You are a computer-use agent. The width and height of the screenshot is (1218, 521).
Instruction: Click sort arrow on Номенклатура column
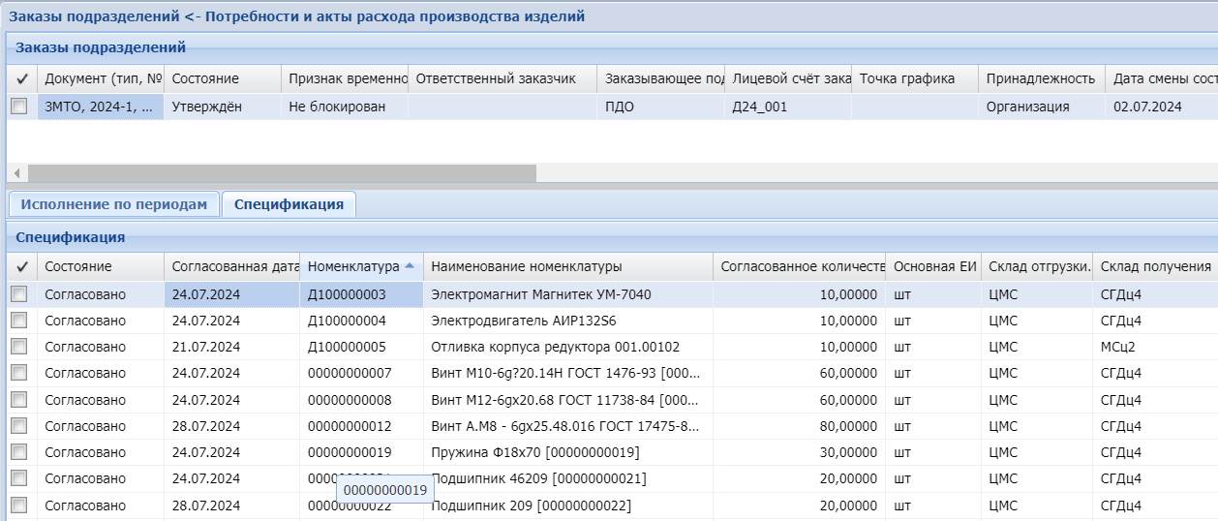pyautogui.click(x=410, y=266)
